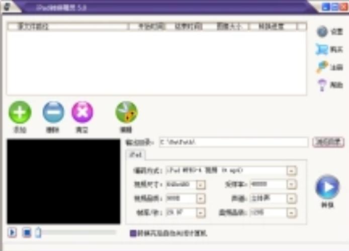The image size is (349, 251).
Task: Click the key Register icon
Action: click(322, 67)
